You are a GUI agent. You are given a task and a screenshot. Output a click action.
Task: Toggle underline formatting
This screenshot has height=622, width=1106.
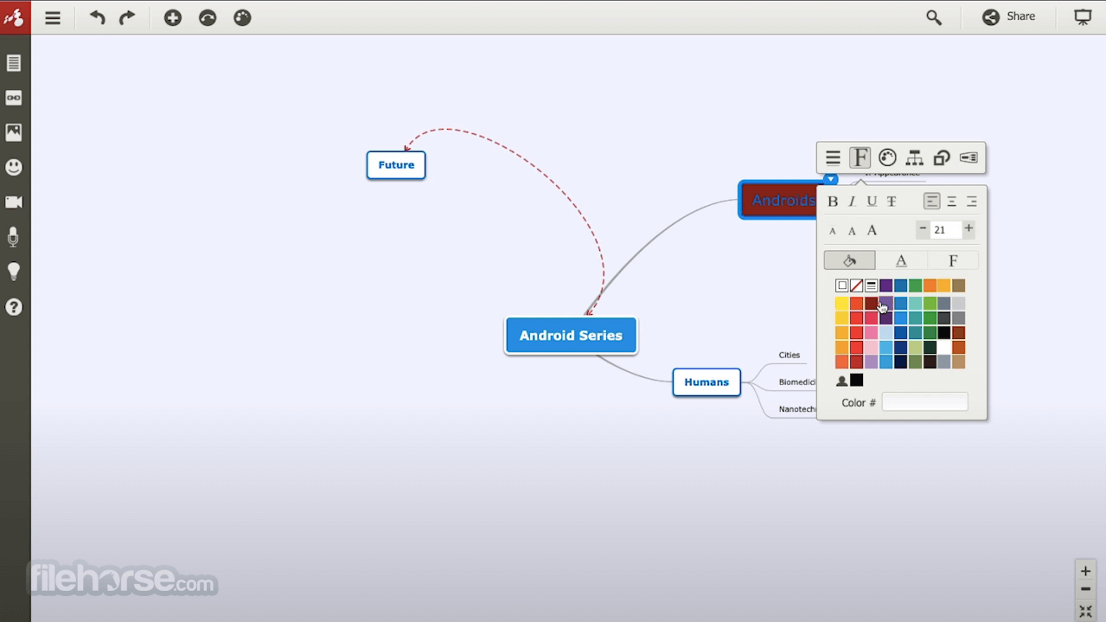(872, 202)
